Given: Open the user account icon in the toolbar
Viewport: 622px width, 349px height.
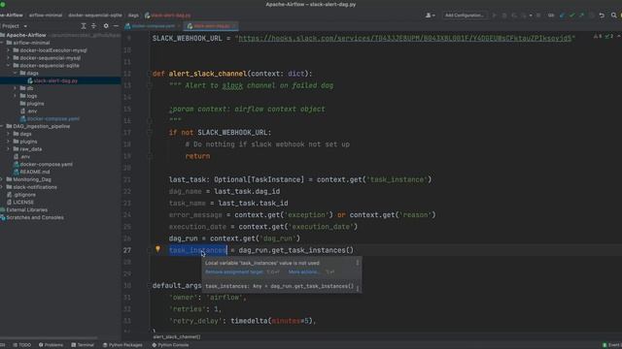Looking at the screenshot, I should (430, 16).
